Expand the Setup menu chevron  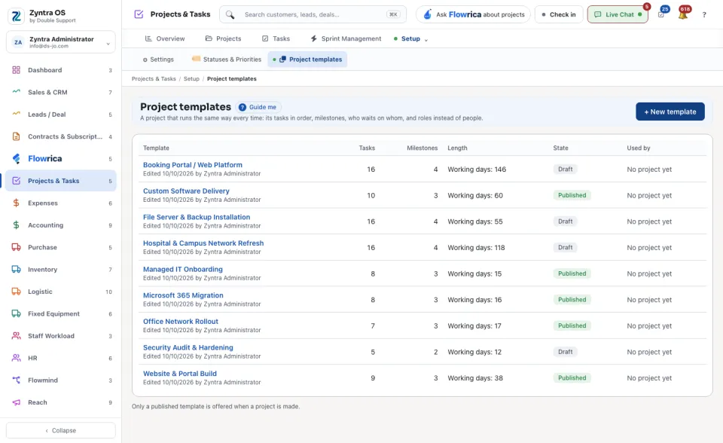pyautogui.click(x=426, y=40)
